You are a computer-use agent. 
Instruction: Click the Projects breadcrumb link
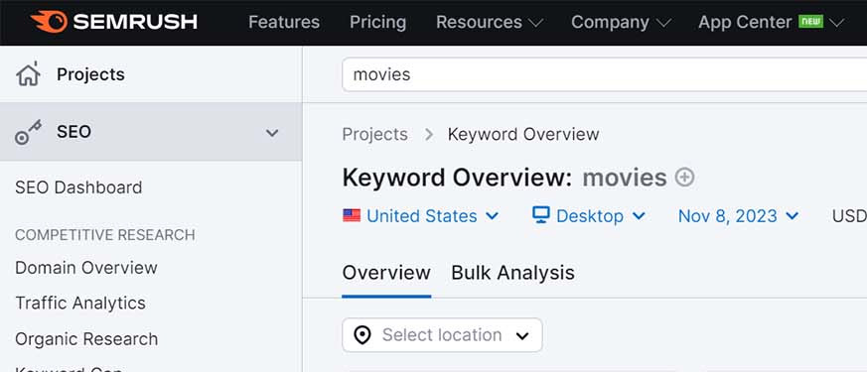tap(374, 134)
